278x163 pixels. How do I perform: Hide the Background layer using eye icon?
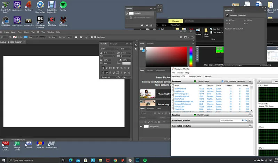pos(141,126)
